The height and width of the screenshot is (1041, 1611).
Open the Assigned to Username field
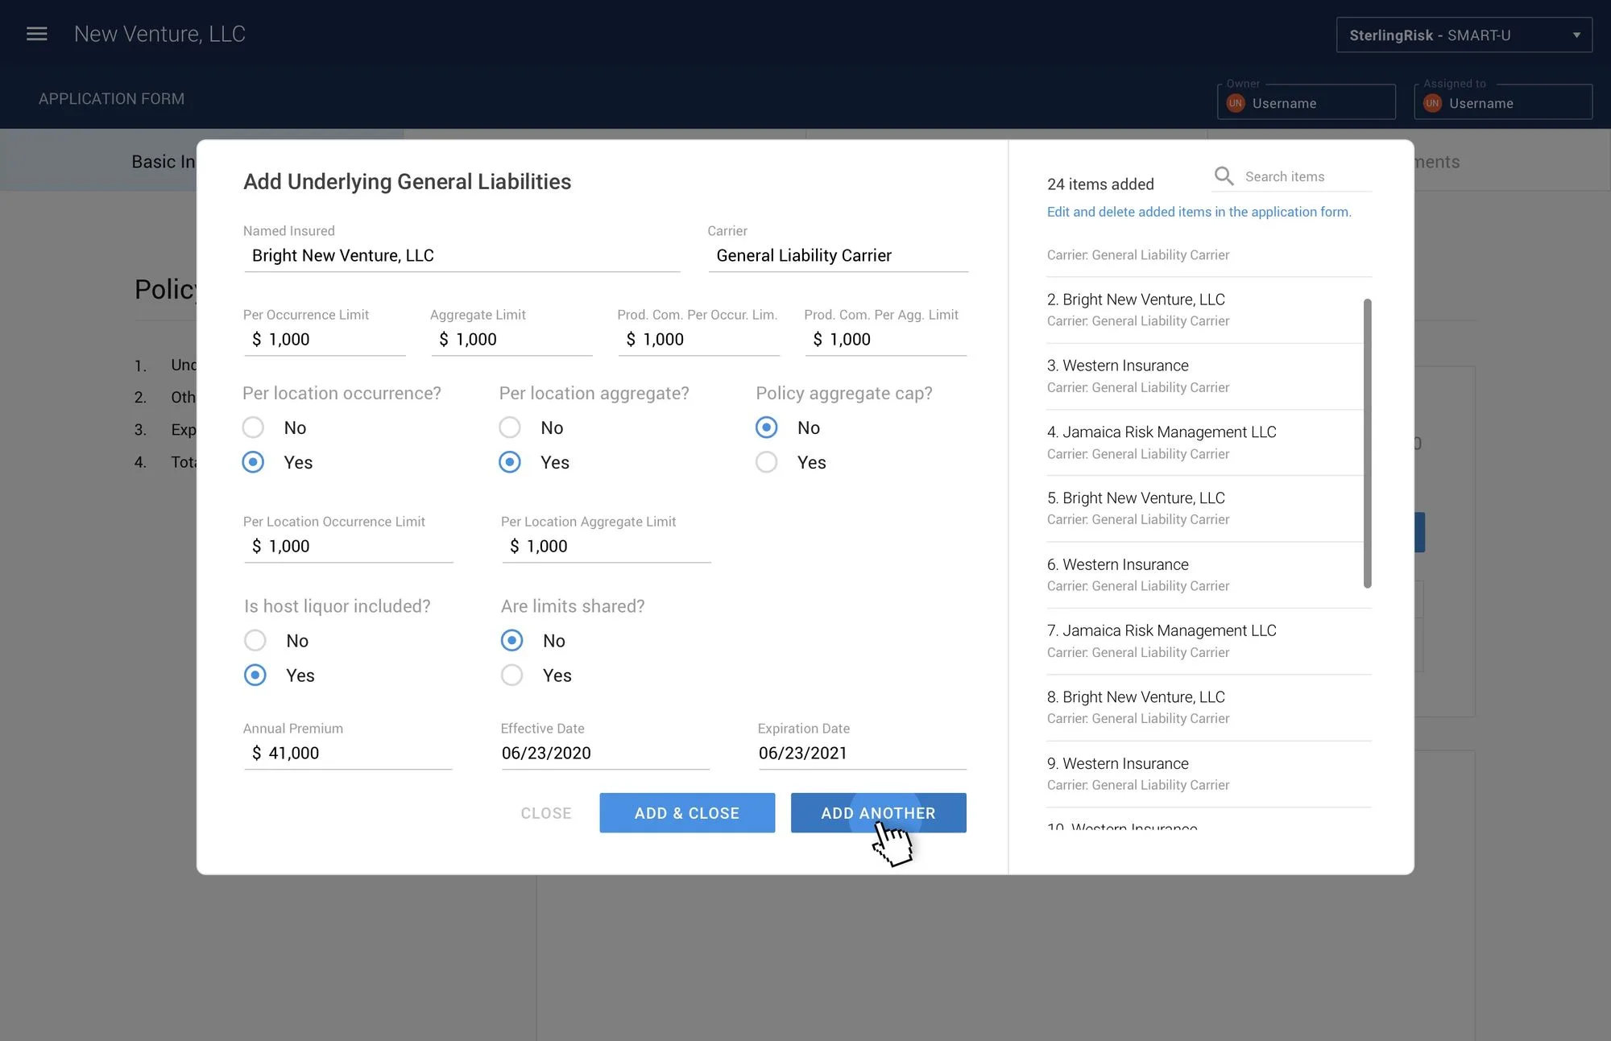point(1503,102)
